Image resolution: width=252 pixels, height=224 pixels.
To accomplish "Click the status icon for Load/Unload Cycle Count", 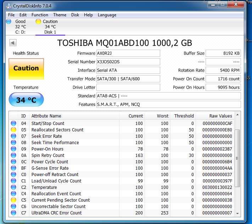I will [13, 181].
